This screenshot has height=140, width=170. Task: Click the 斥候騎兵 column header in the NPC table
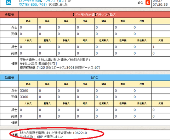(x=142, y=103)
